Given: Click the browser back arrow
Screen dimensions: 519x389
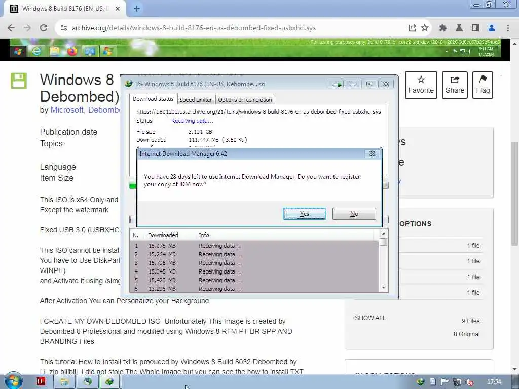Looking at the screenshot, I should 11,28.
